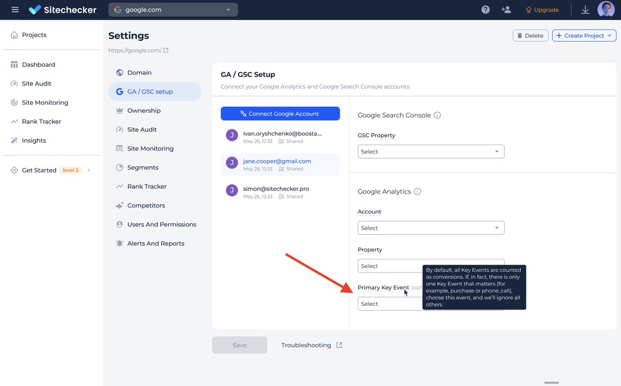This screenshot has width=621, height=386.
Task: Click the Google Analytics info icon
Action: click(417, 192)
